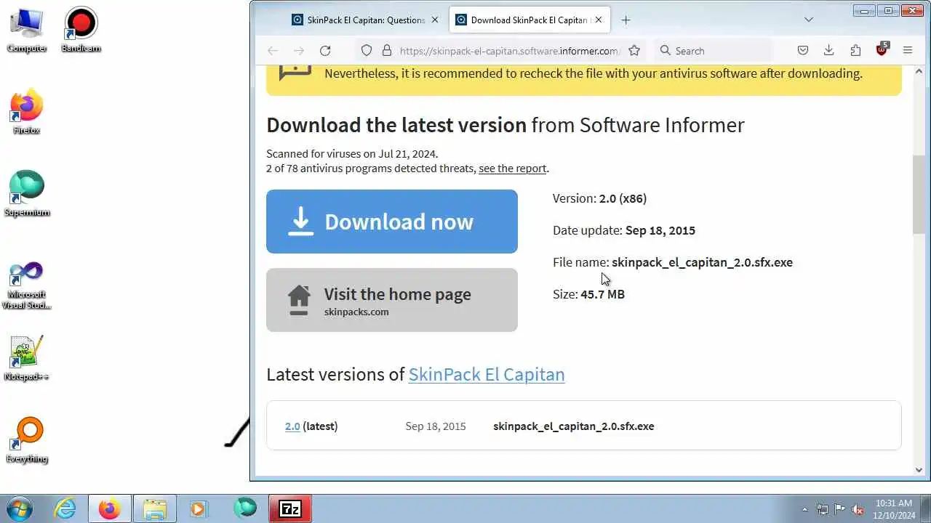Click the volume muted tray icon
This screenshot has width=931, height=523.
tap(858, 509)
